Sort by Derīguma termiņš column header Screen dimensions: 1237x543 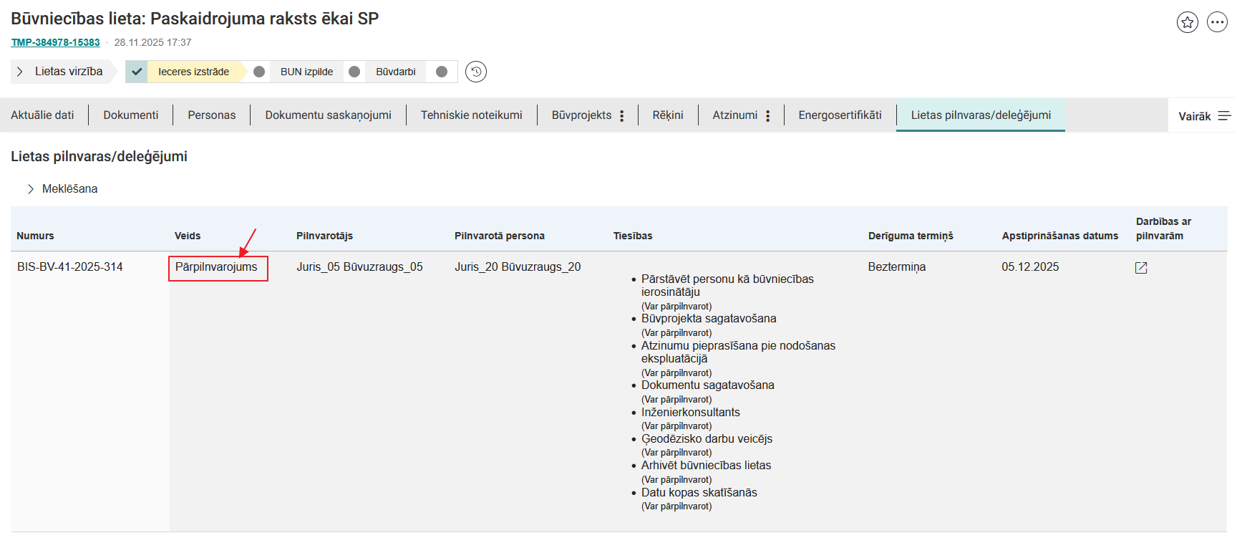[910, 236]
